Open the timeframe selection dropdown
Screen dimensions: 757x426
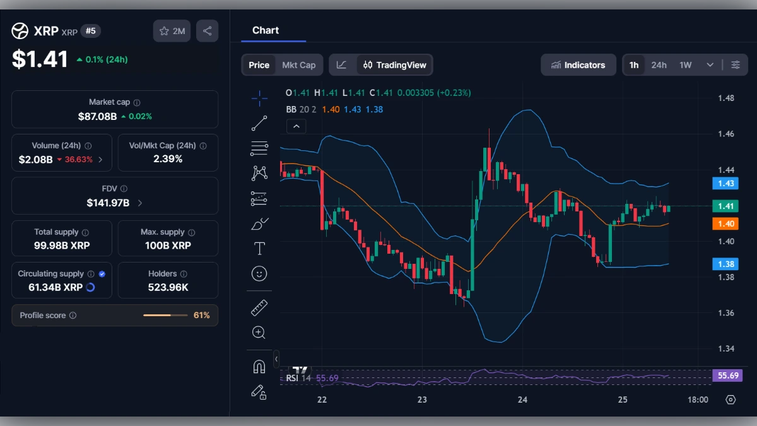pos(708,64)
